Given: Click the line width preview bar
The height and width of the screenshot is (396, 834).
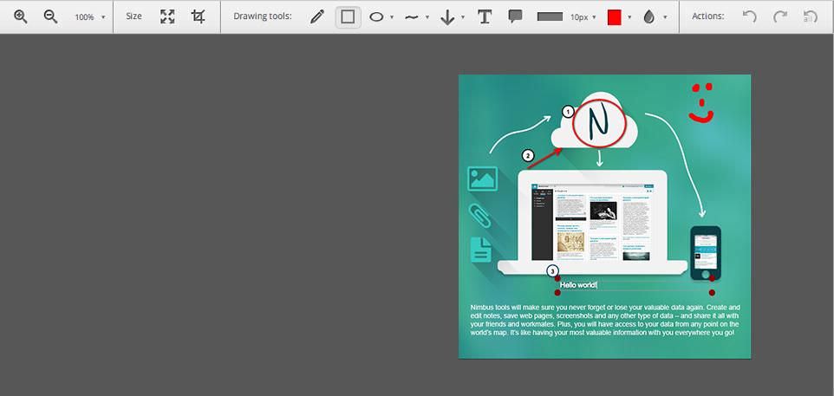Looking at the screenshot, I should pyautogui.click(x=550, y=17).
